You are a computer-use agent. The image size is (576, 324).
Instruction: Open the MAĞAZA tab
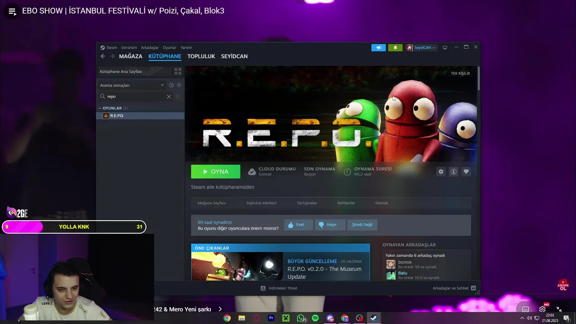point(130,56)
